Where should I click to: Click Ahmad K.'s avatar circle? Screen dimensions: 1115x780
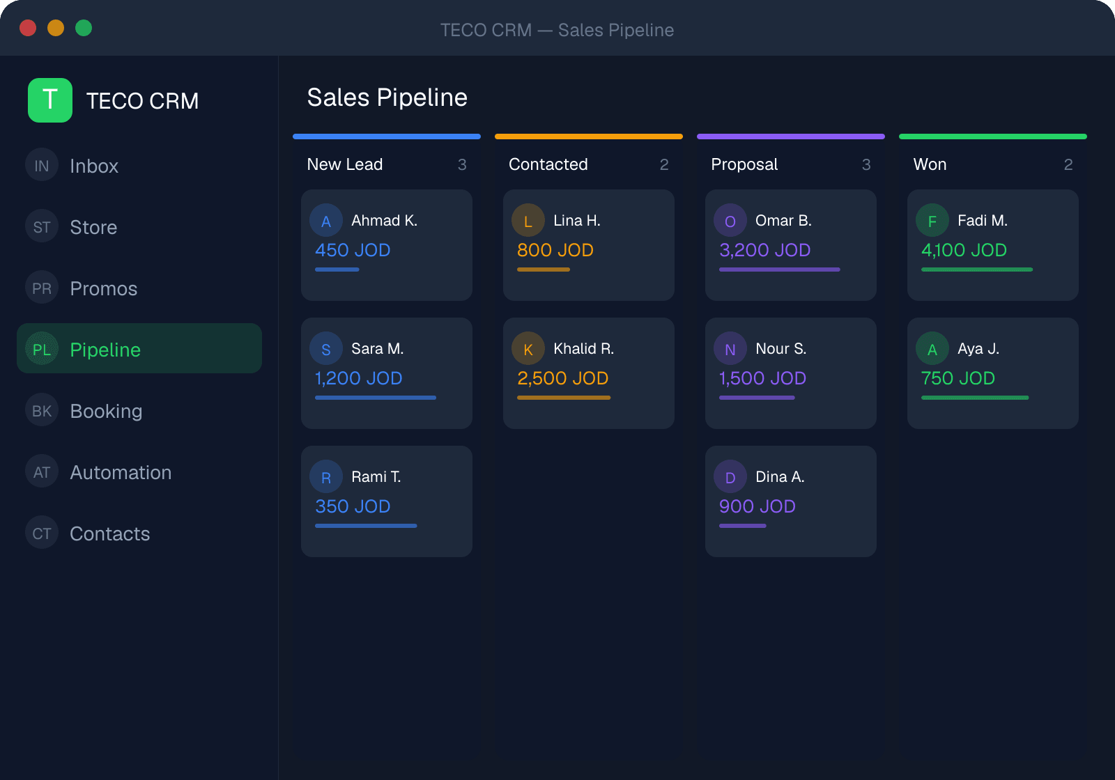pyautogui.click(x=326, y=221)
